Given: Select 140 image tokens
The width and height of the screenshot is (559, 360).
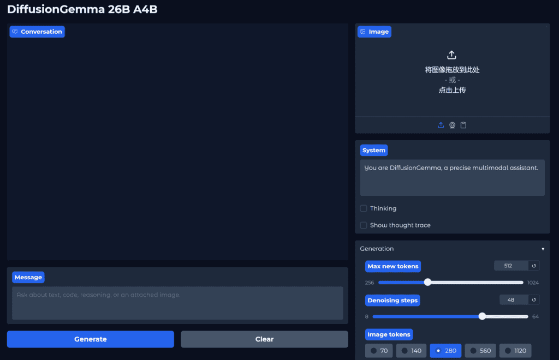Looking at the screenshot, I should click(x=412, y=351).
